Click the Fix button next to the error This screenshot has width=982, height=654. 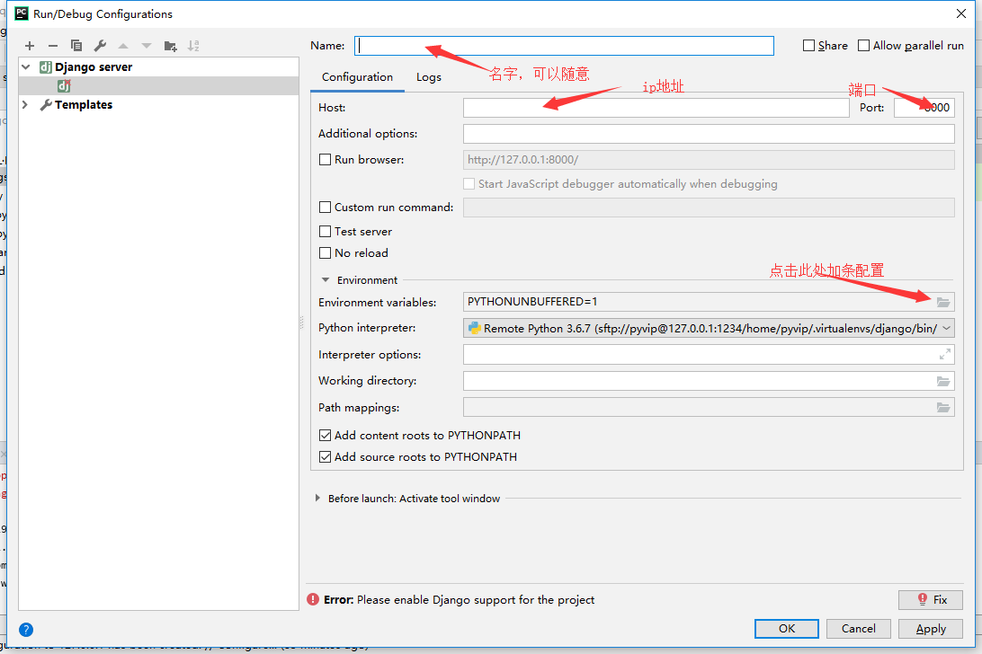click(930, 599)
